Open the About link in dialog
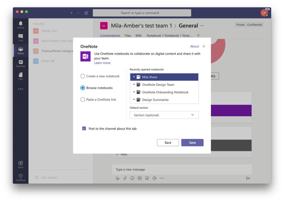 click(195, 46)
